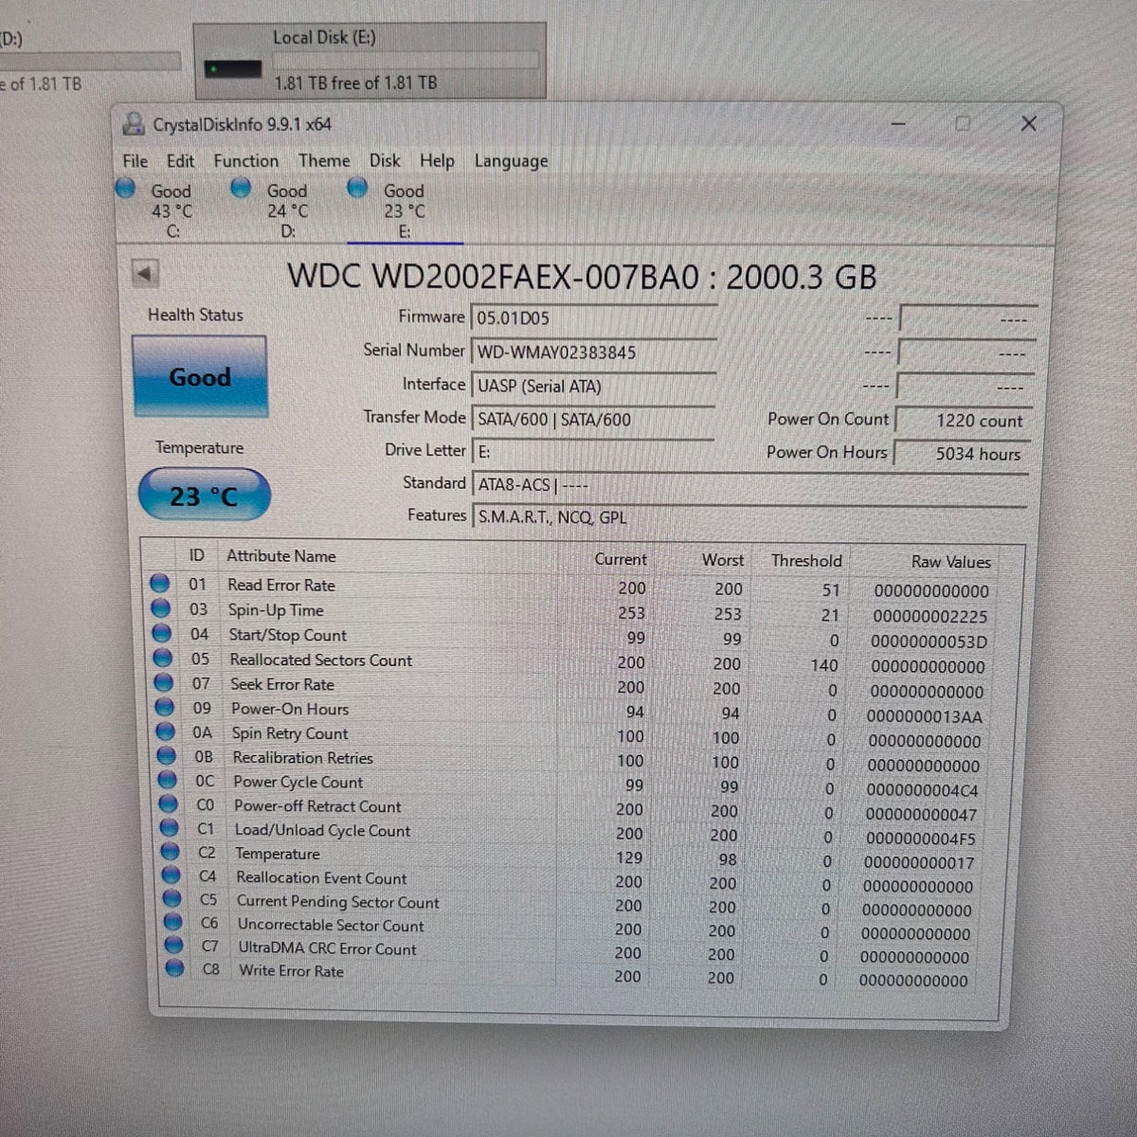Click the status orb of Uncorrectable Sector Count
Image resolution: width=1137 pixels, height=1137 pixels.
[173, 921]
